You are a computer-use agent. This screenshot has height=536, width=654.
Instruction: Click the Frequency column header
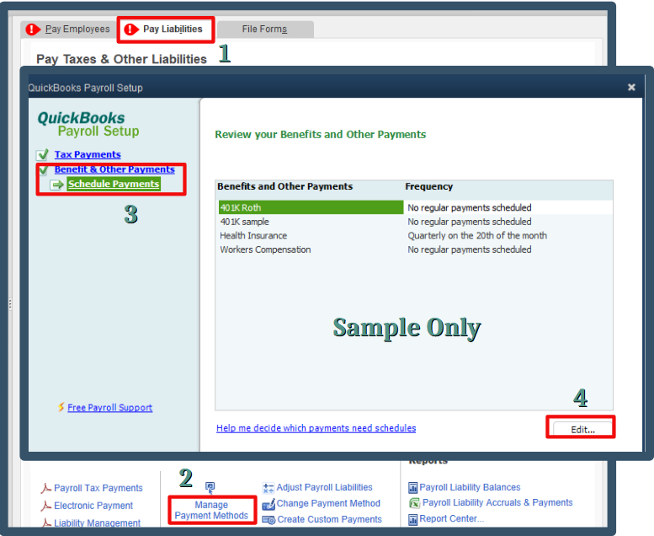[428, 186]
